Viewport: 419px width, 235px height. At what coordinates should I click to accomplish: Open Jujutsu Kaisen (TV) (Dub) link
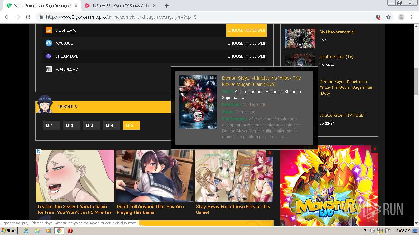[x=342, y=115]
